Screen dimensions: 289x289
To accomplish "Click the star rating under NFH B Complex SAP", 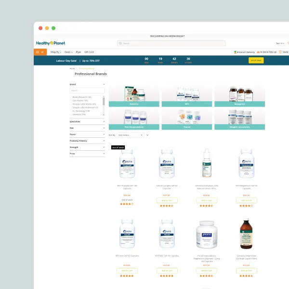I will coord(167,206).
